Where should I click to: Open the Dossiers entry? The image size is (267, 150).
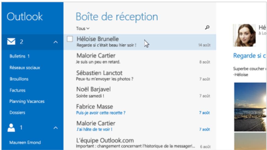pyautogui.click(x=17, y=112)
